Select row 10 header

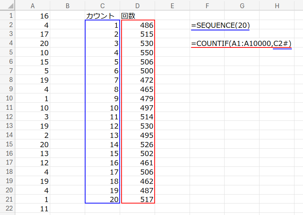click(x=9, y=98)
